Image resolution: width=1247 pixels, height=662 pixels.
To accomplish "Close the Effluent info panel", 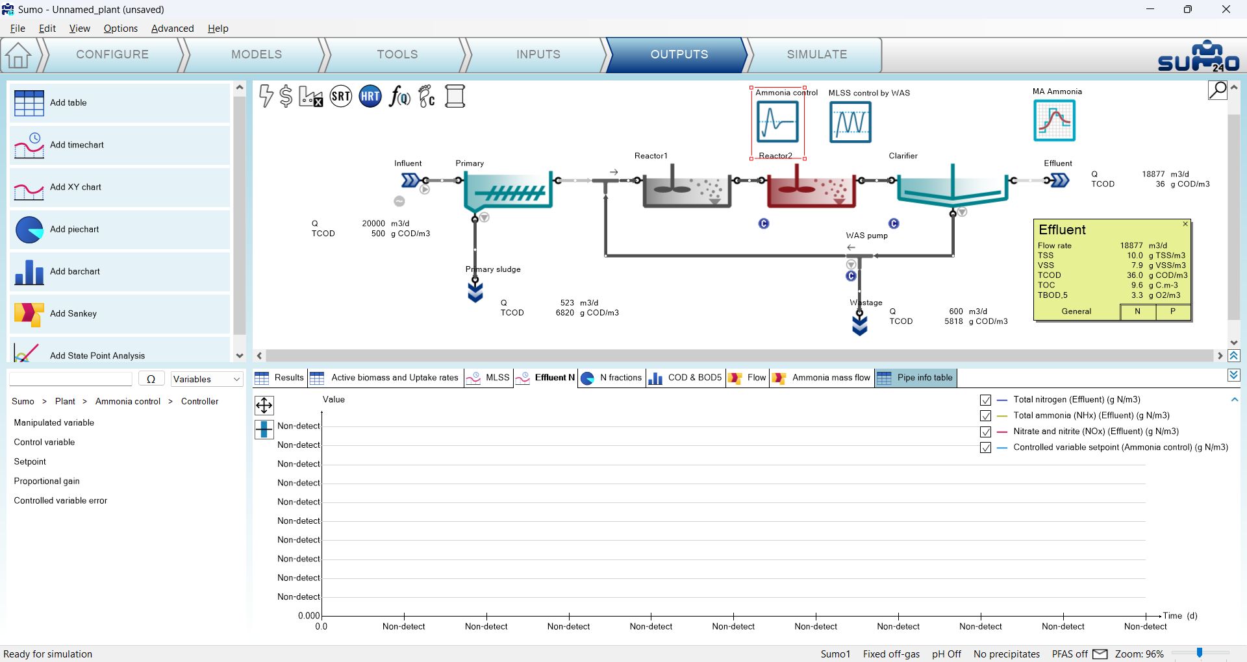I will pos(1185,224).
